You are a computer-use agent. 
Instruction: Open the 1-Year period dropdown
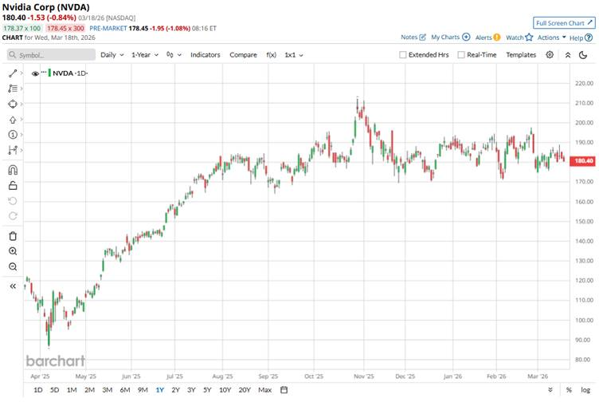pos(145,55)
